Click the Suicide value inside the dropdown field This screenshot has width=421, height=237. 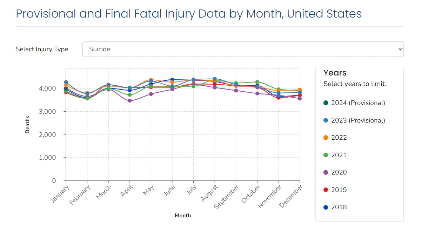pyautogui.click(x=99, y=49)
